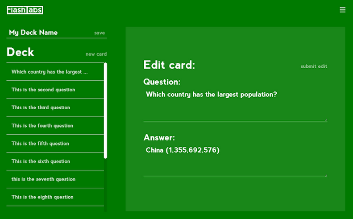Select 'This is the eighth question' card
The image size is (353, 219).
coord(55,197)
